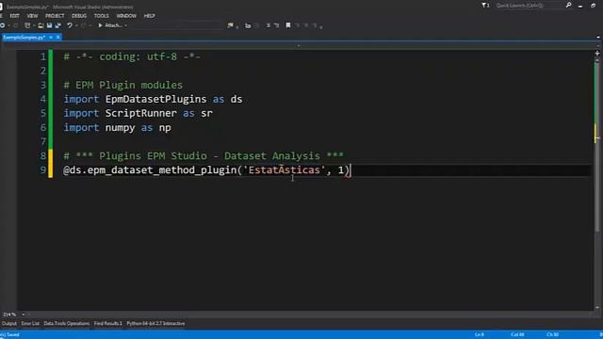
Task: Switch to the Error List tab
Action: 30,324
